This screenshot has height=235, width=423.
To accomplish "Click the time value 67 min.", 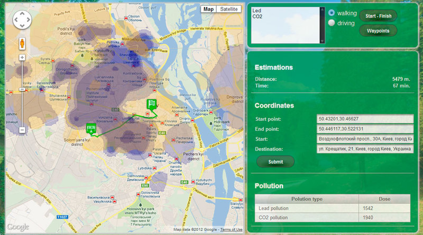I will click(x=401, y=86).
